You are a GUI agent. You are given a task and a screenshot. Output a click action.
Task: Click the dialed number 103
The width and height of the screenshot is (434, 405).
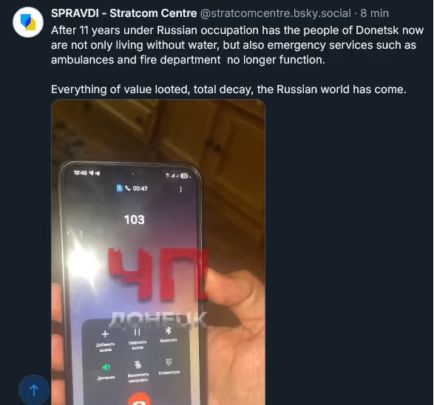[135, 220]
